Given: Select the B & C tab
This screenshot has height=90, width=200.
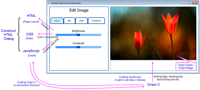Looking at the screenshot, I should (x=57, y=21).
